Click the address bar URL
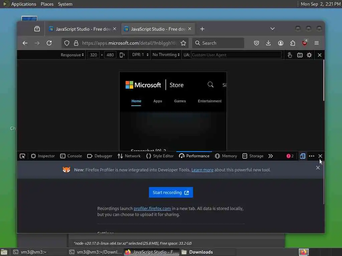This screenshot has height=256, width=342. [x=129, y=43]
